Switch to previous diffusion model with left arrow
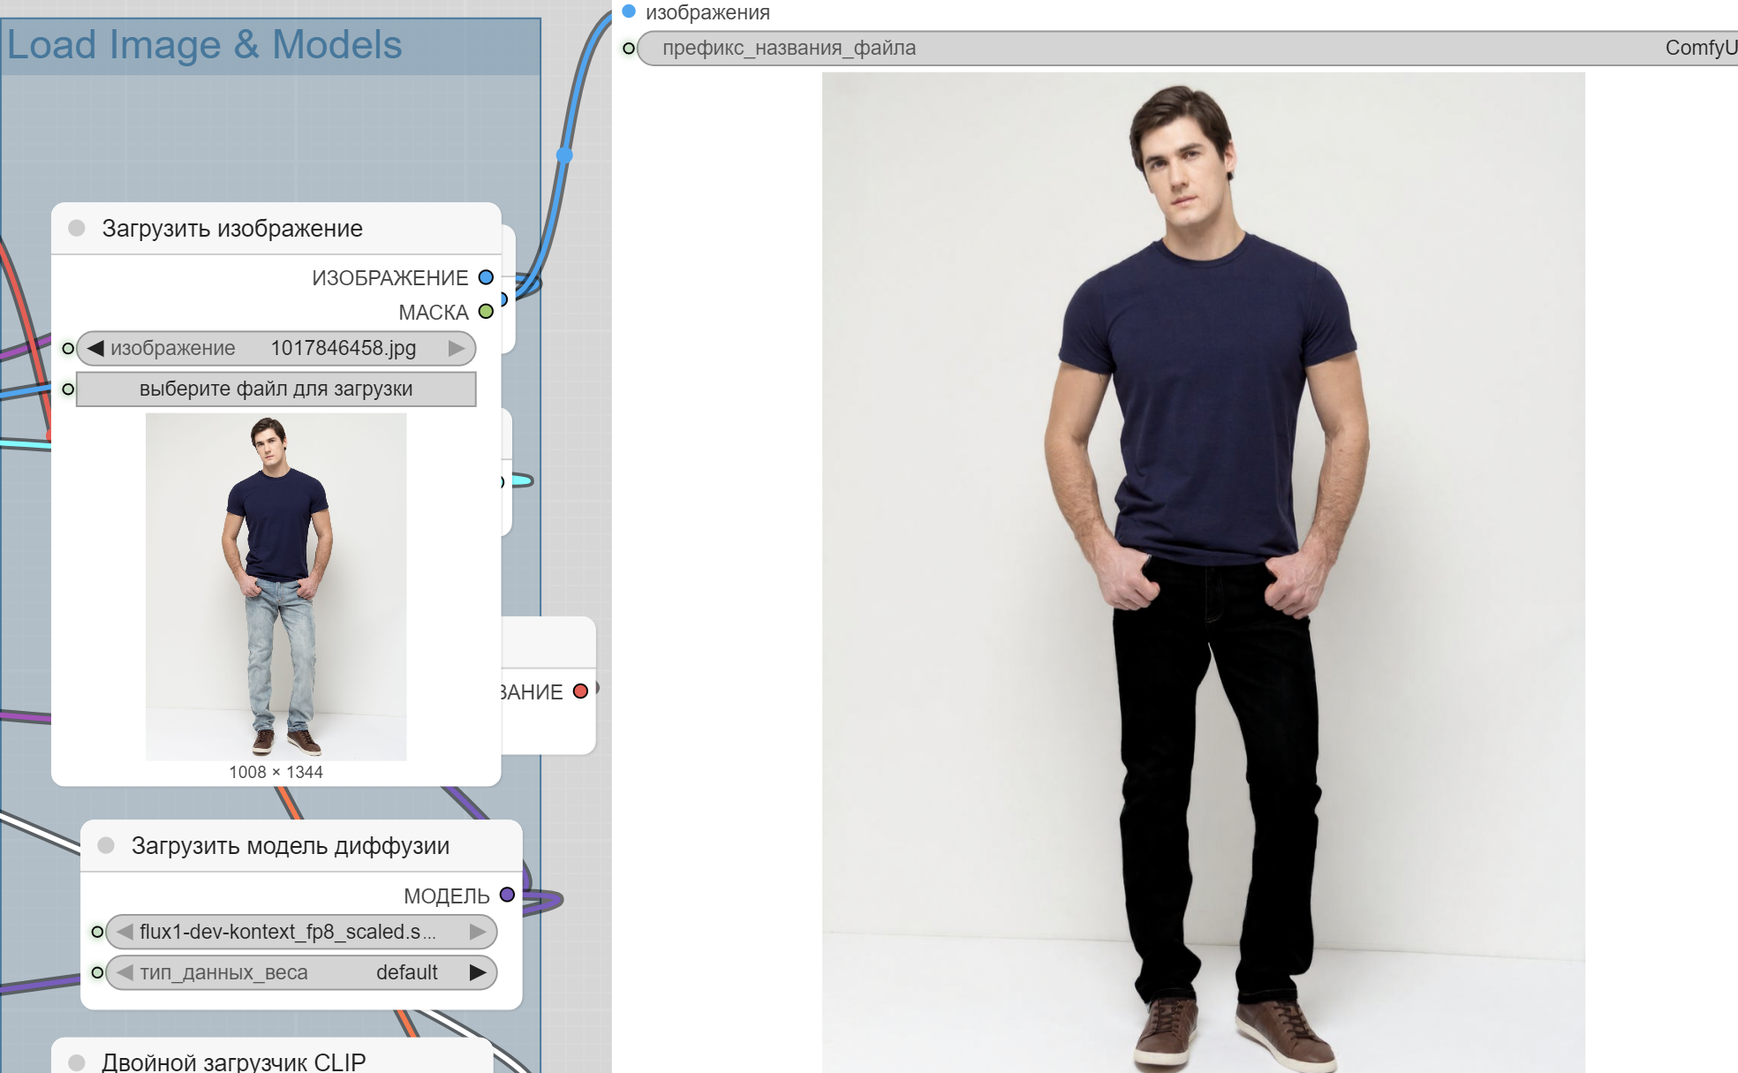1738x1073 pixels. pyautogui.click(x=125, y=932)
